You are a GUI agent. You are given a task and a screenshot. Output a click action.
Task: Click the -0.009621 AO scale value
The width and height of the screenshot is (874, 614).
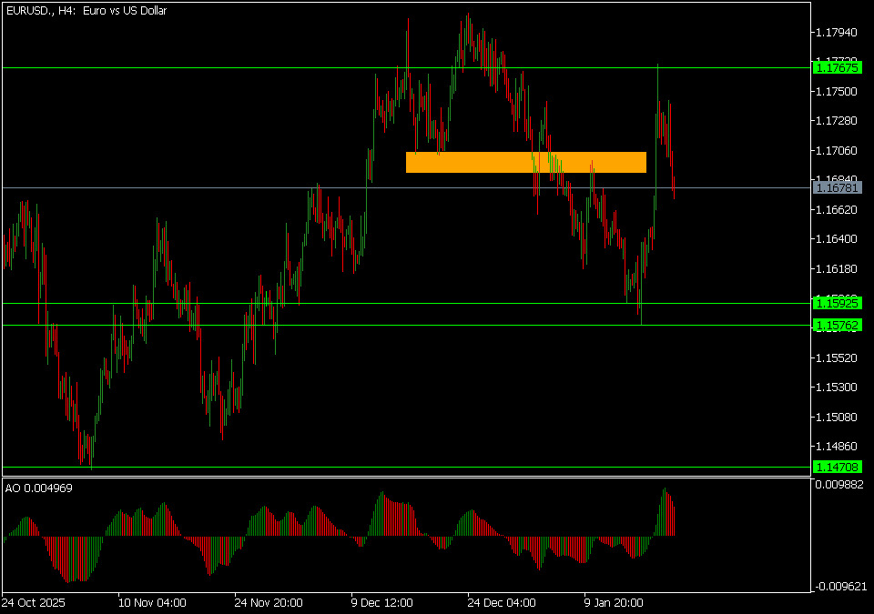[838, 587]
